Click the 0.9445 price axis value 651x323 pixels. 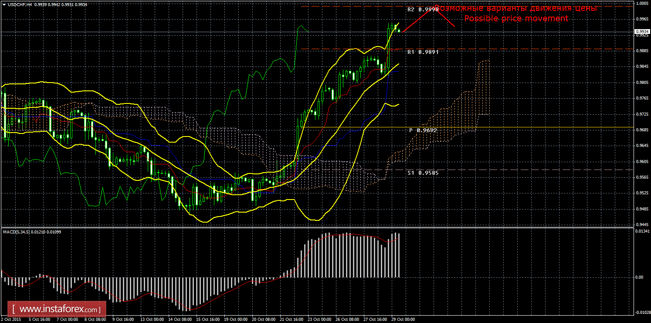click(642, 225)
